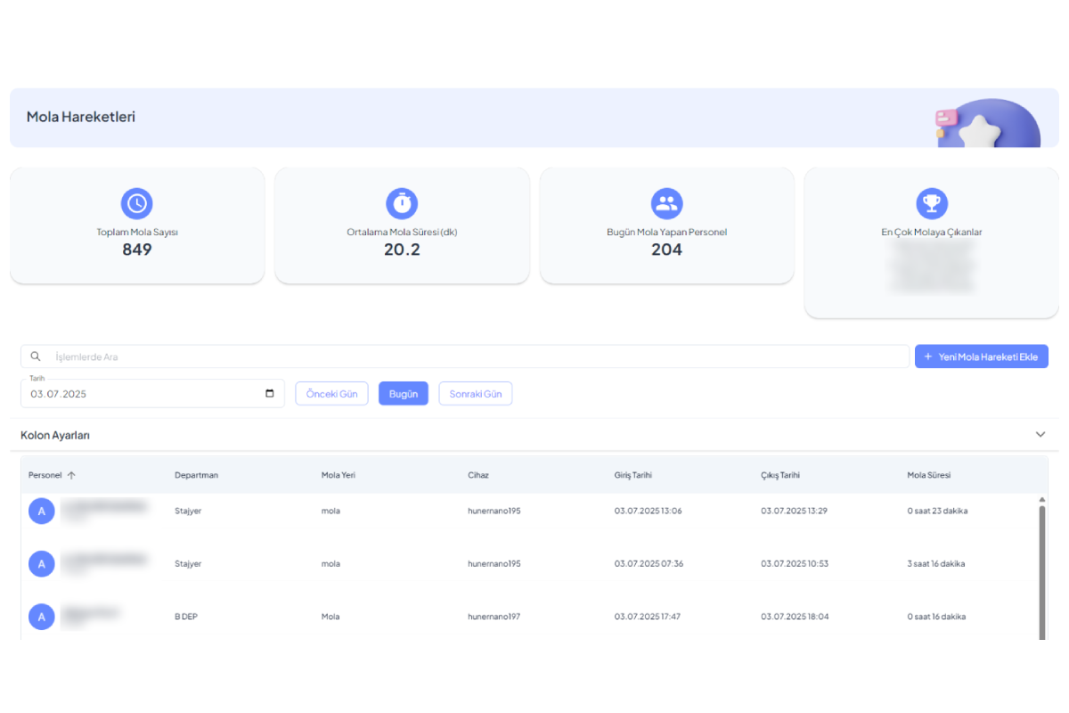Image resolution: width=1069 pixels, height=713 pixels.
Task: Click the trophy icon for En Çok Molaya Çıkanlar
Action: coord(932,203)
